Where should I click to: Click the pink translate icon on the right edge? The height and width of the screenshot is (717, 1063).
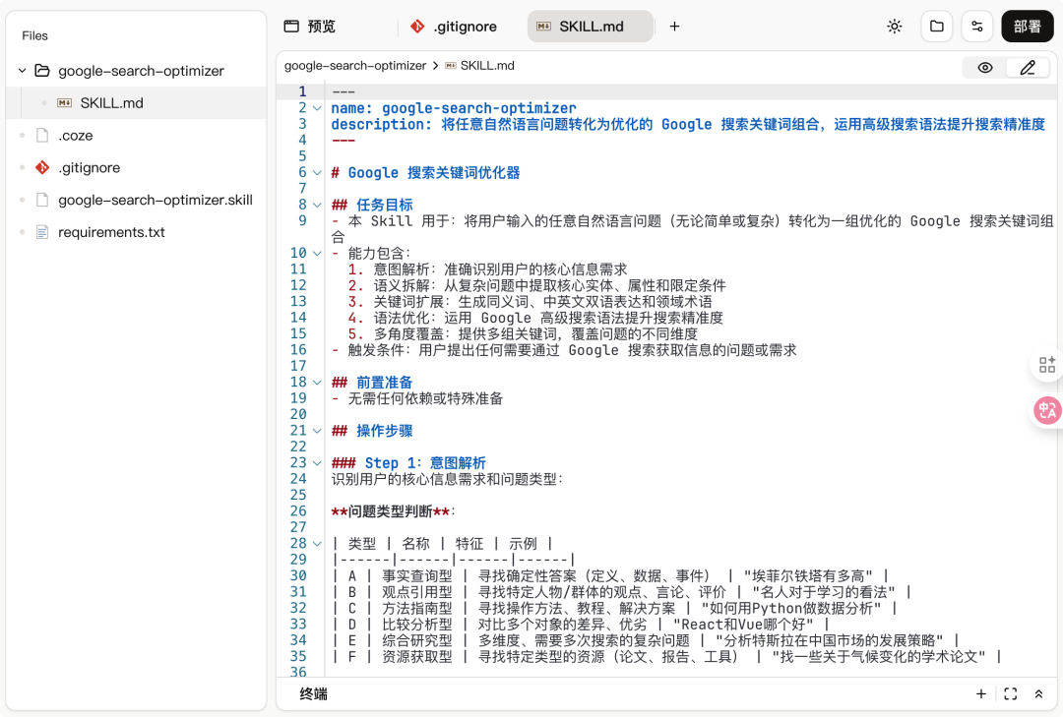pyautogui.click(x=1046, y=411)
